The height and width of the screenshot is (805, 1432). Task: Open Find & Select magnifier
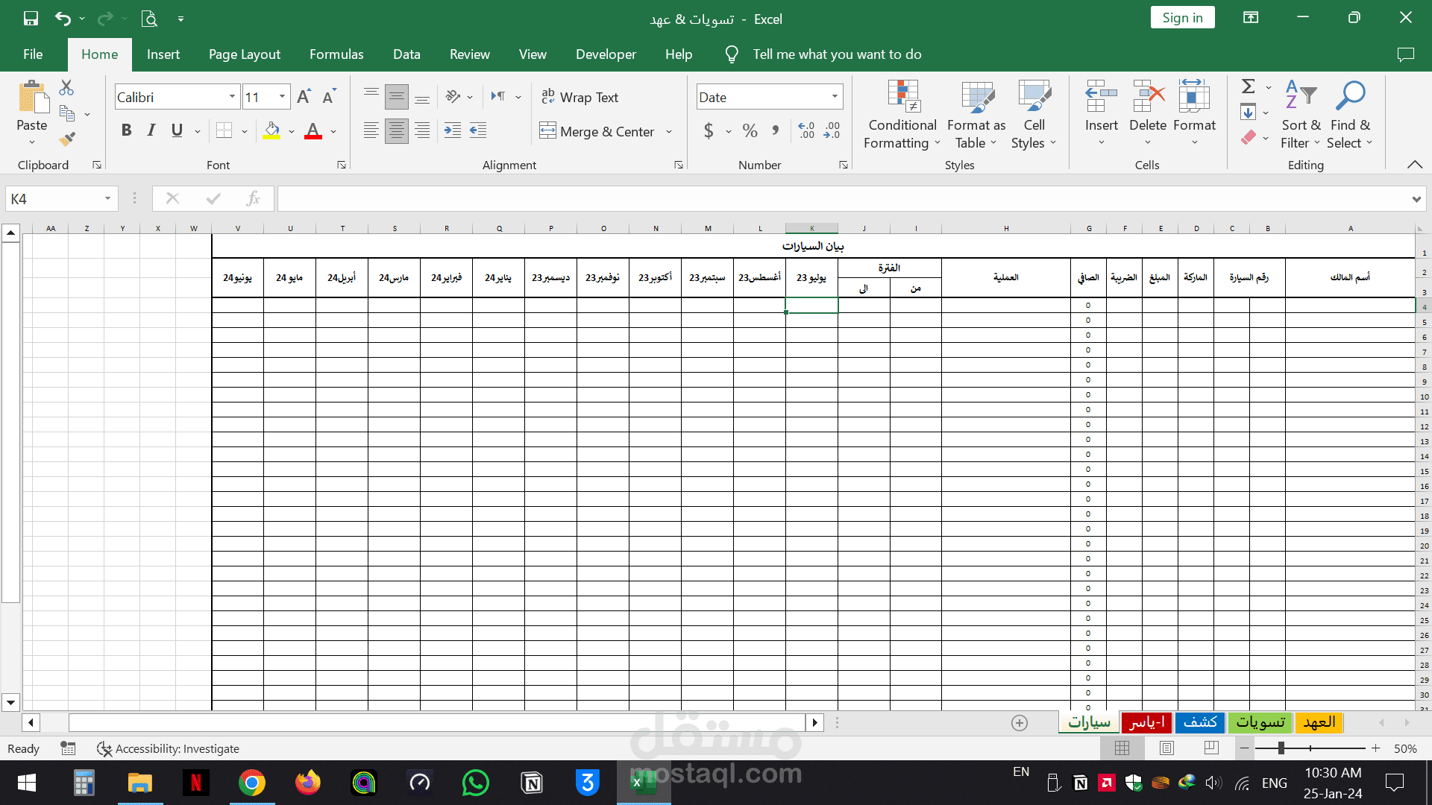pos(1350,116)
